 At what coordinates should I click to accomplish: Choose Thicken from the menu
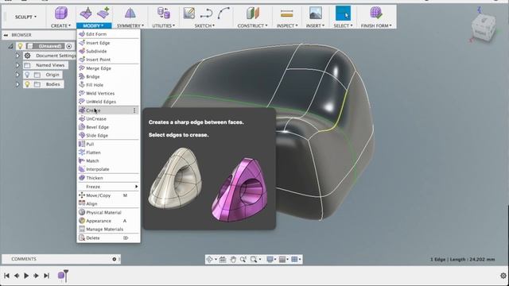tap(108, 178)
